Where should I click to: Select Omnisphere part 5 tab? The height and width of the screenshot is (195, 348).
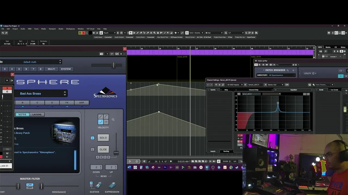coord(19,69)
